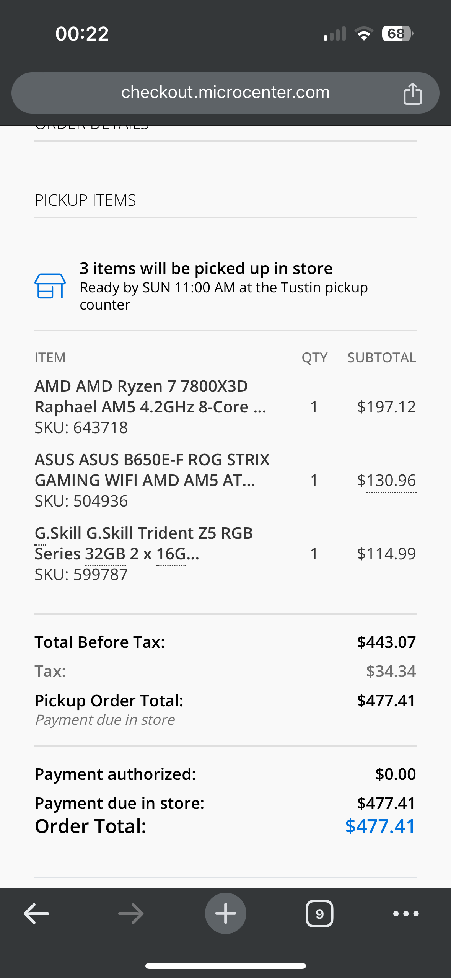Screen dimensions: 451x978
Task: Tap the PICKUP ITEMS section heading
Action: pyautogui.click(x=85, y=200)
